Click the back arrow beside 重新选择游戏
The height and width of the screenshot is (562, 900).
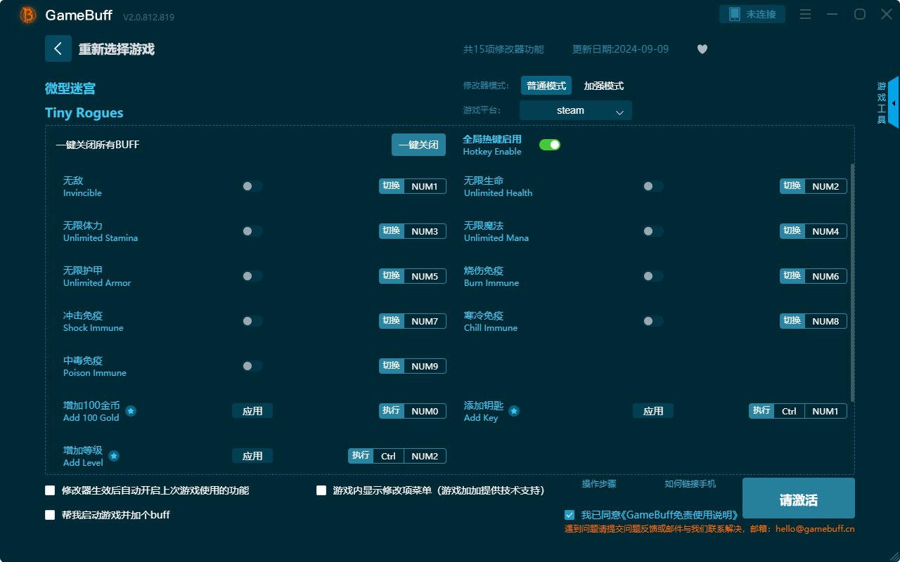pyautogui.click(x=58, y=48)
